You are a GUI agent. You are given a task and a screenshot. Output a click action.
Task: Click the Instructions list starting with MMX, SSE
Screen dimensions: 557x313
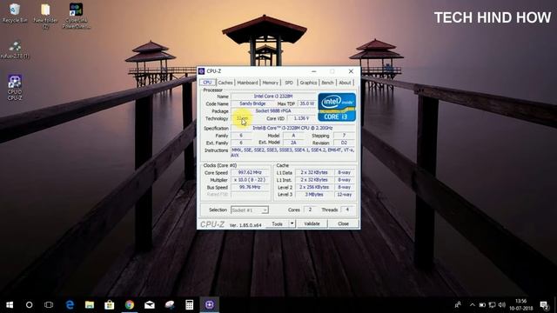[x=292, y=153]
